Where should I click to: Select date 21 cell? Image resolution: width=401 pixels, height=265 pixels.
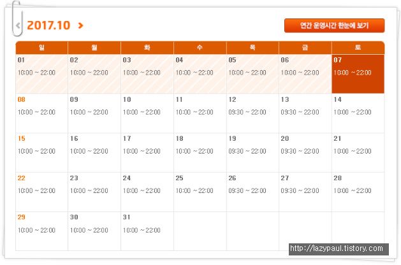(x=358, y=152)
